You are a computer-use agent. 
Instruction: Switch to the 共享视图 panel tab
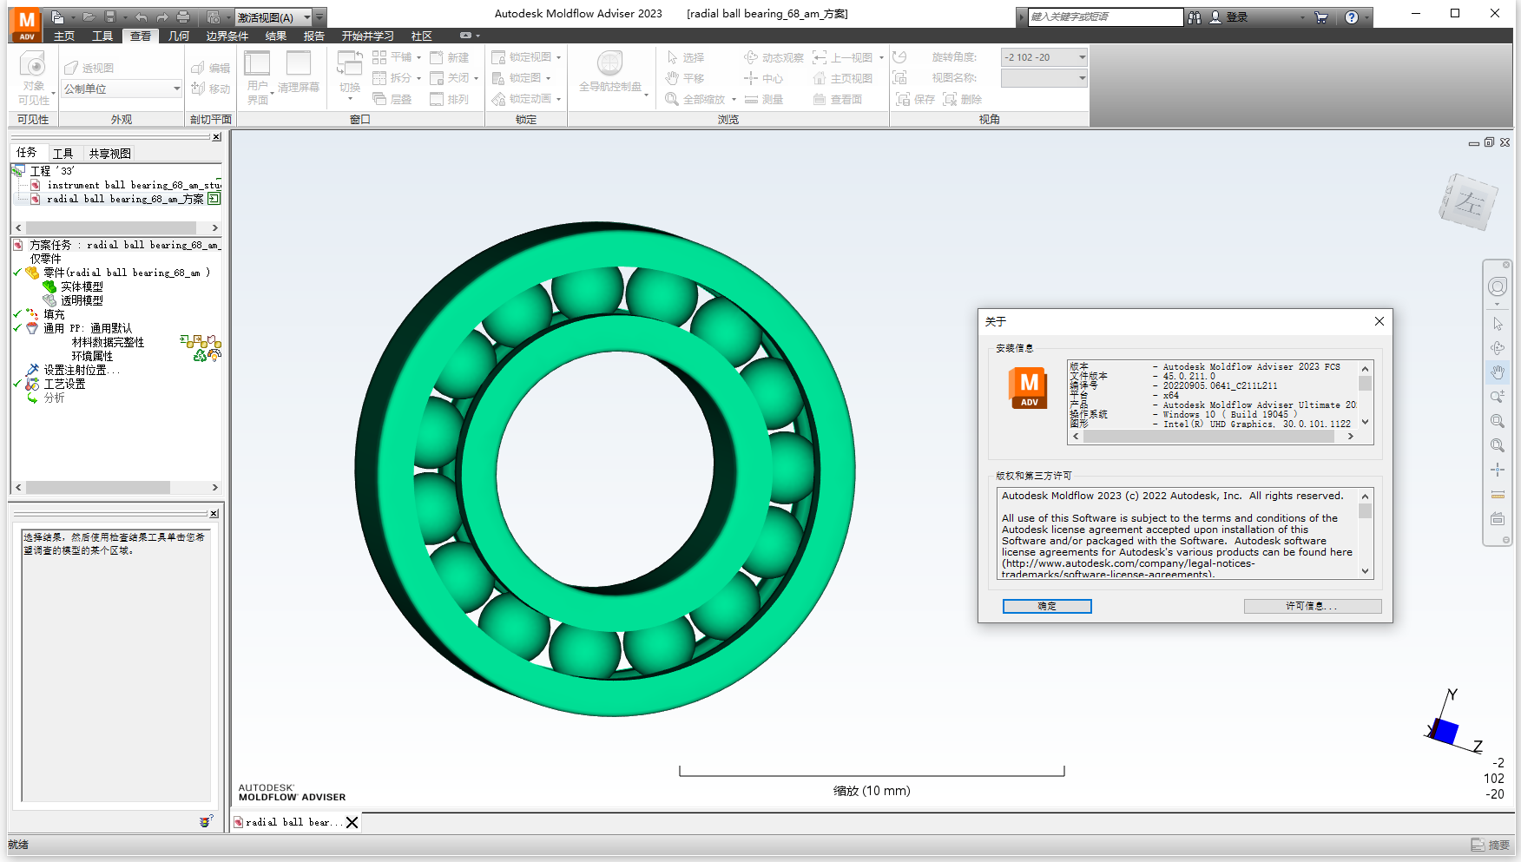pos(110,154)
